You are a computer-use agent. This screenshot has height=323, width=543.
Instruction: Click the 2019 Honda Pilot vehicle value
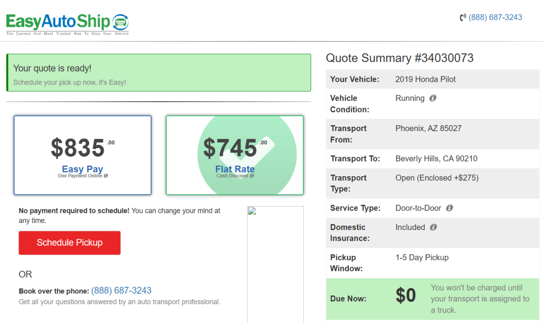tap(426, 79)
